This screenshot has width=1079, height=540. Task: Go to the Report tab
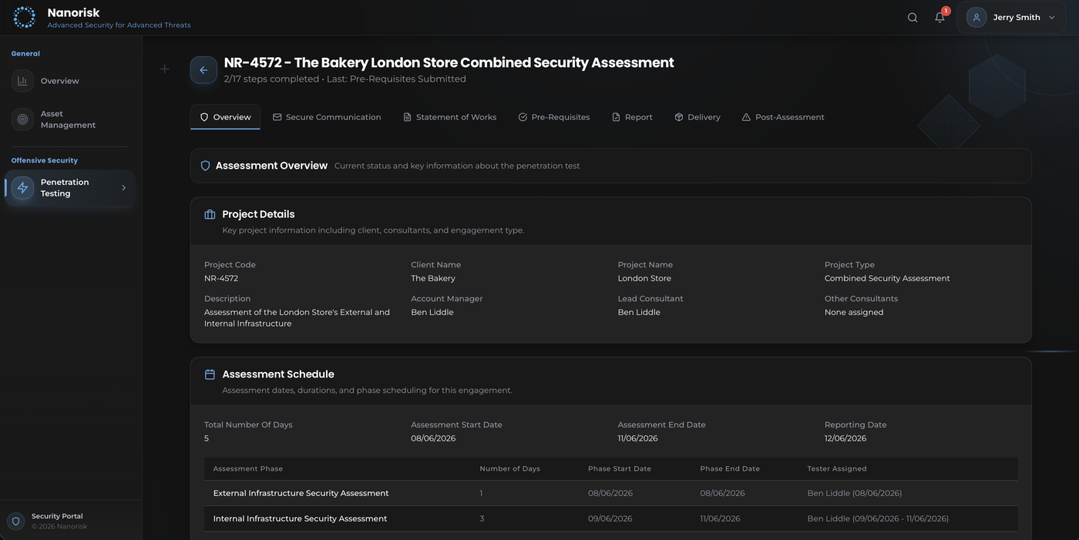point(632,117)
